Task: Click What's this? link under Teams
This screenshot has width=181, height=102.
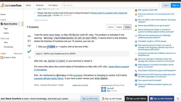Action: click(18, 54)
